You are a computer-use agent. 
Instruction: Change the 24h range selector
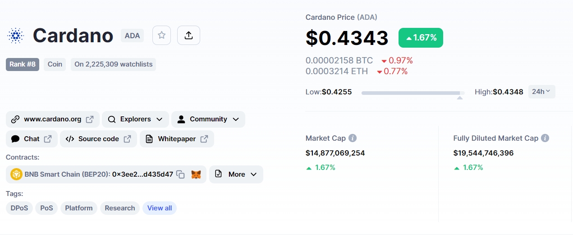pos(541,92)
